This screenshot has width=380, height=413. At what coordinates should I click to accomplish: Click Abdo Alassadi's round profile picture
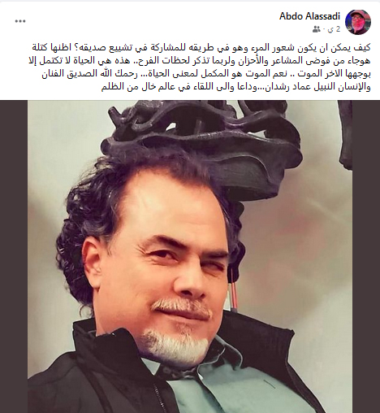pyautogui.click(x=358, y=22)
